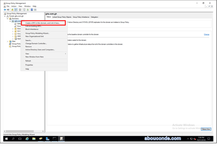Click the Forward arrow in toolbar
This screenshot has width=217, height=147.
(8, 9)
